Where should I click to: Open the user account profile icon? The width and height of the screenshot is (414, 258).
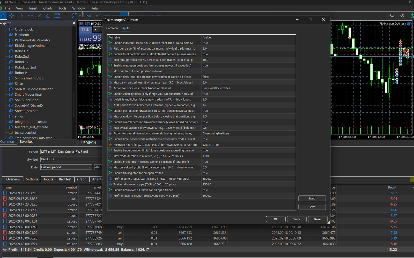click(402, 16)
